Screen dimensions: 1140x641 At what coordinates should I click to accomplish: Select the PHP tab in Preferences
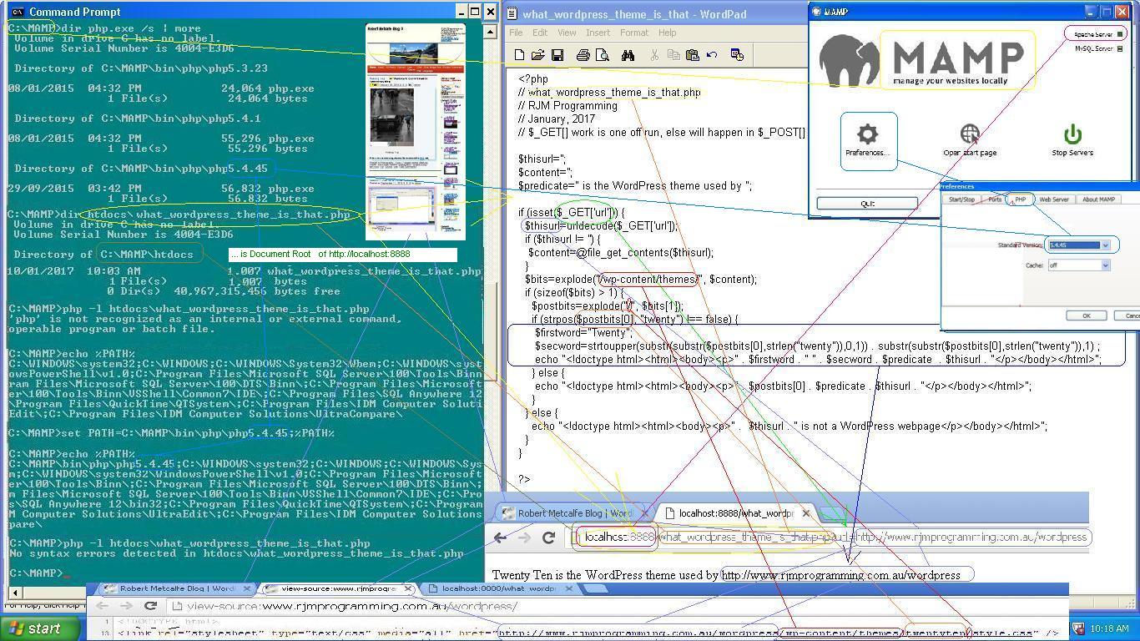pyautogui.click(x=1020, y=199)
